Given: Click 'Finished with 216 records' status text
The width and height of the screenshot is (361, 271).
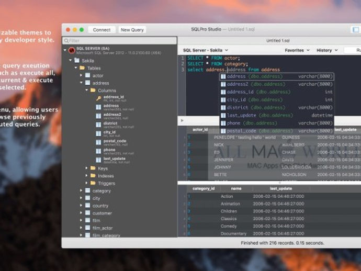Looking at the screenshot, I should pos(283,243).
